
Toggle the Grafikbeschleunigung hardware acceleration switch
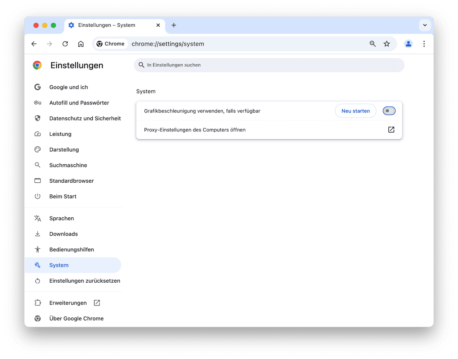[389, 111]
